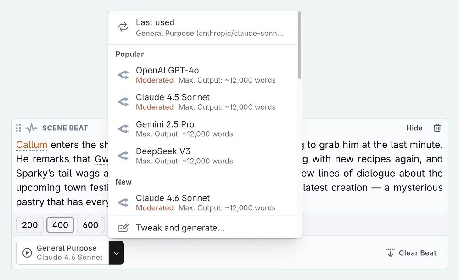Click Clear Beat button

(x=411, y=253)
